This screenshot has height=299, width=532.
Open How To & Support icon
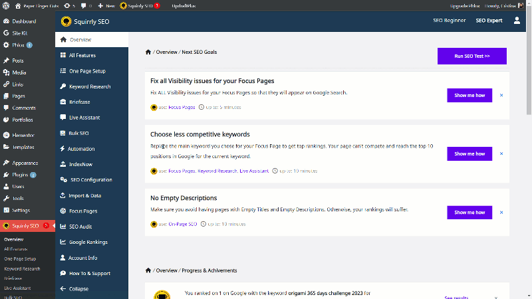[63, 273]
